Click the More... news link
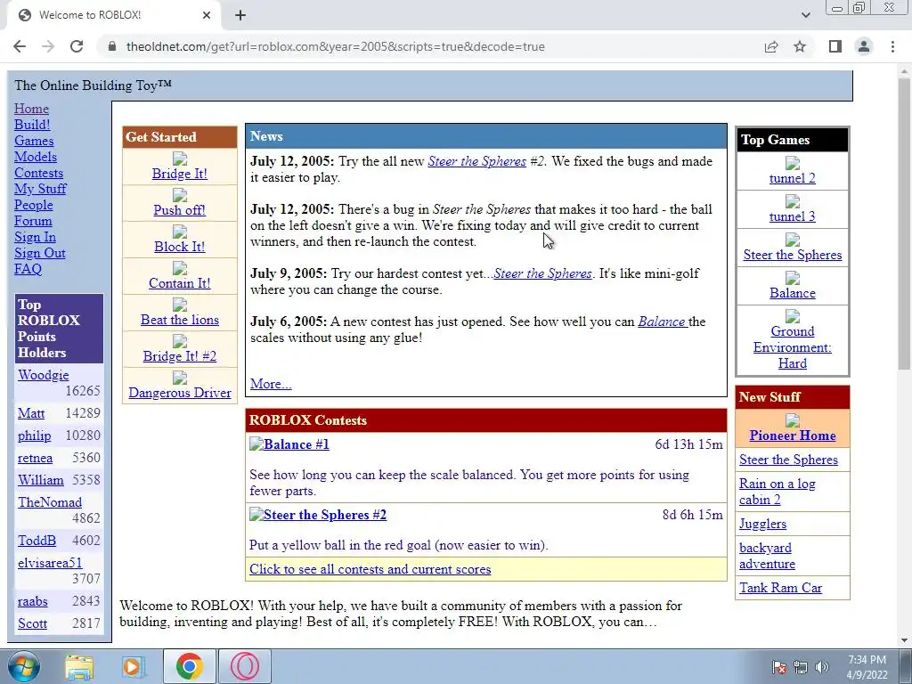This screenshot has width=912, height=684. [271, 384]
